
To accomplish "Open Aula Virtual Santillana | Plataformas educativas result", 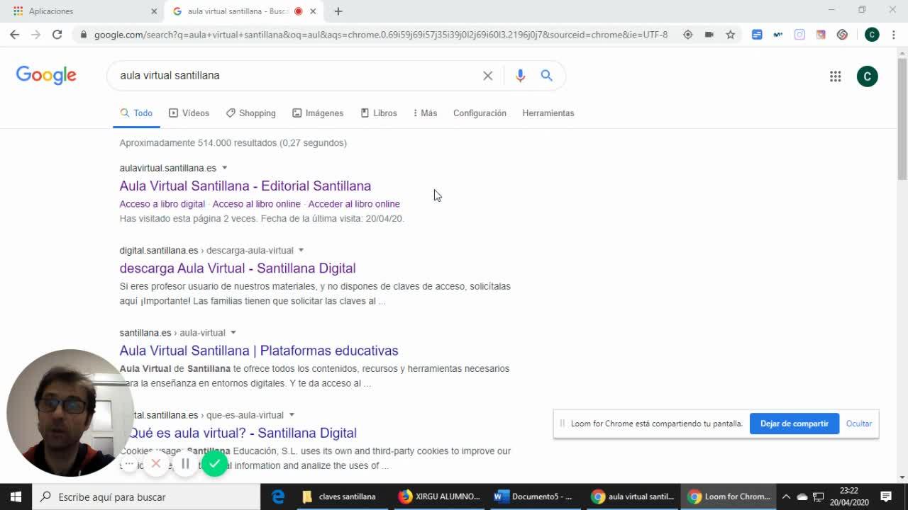I will click(259, 351).
